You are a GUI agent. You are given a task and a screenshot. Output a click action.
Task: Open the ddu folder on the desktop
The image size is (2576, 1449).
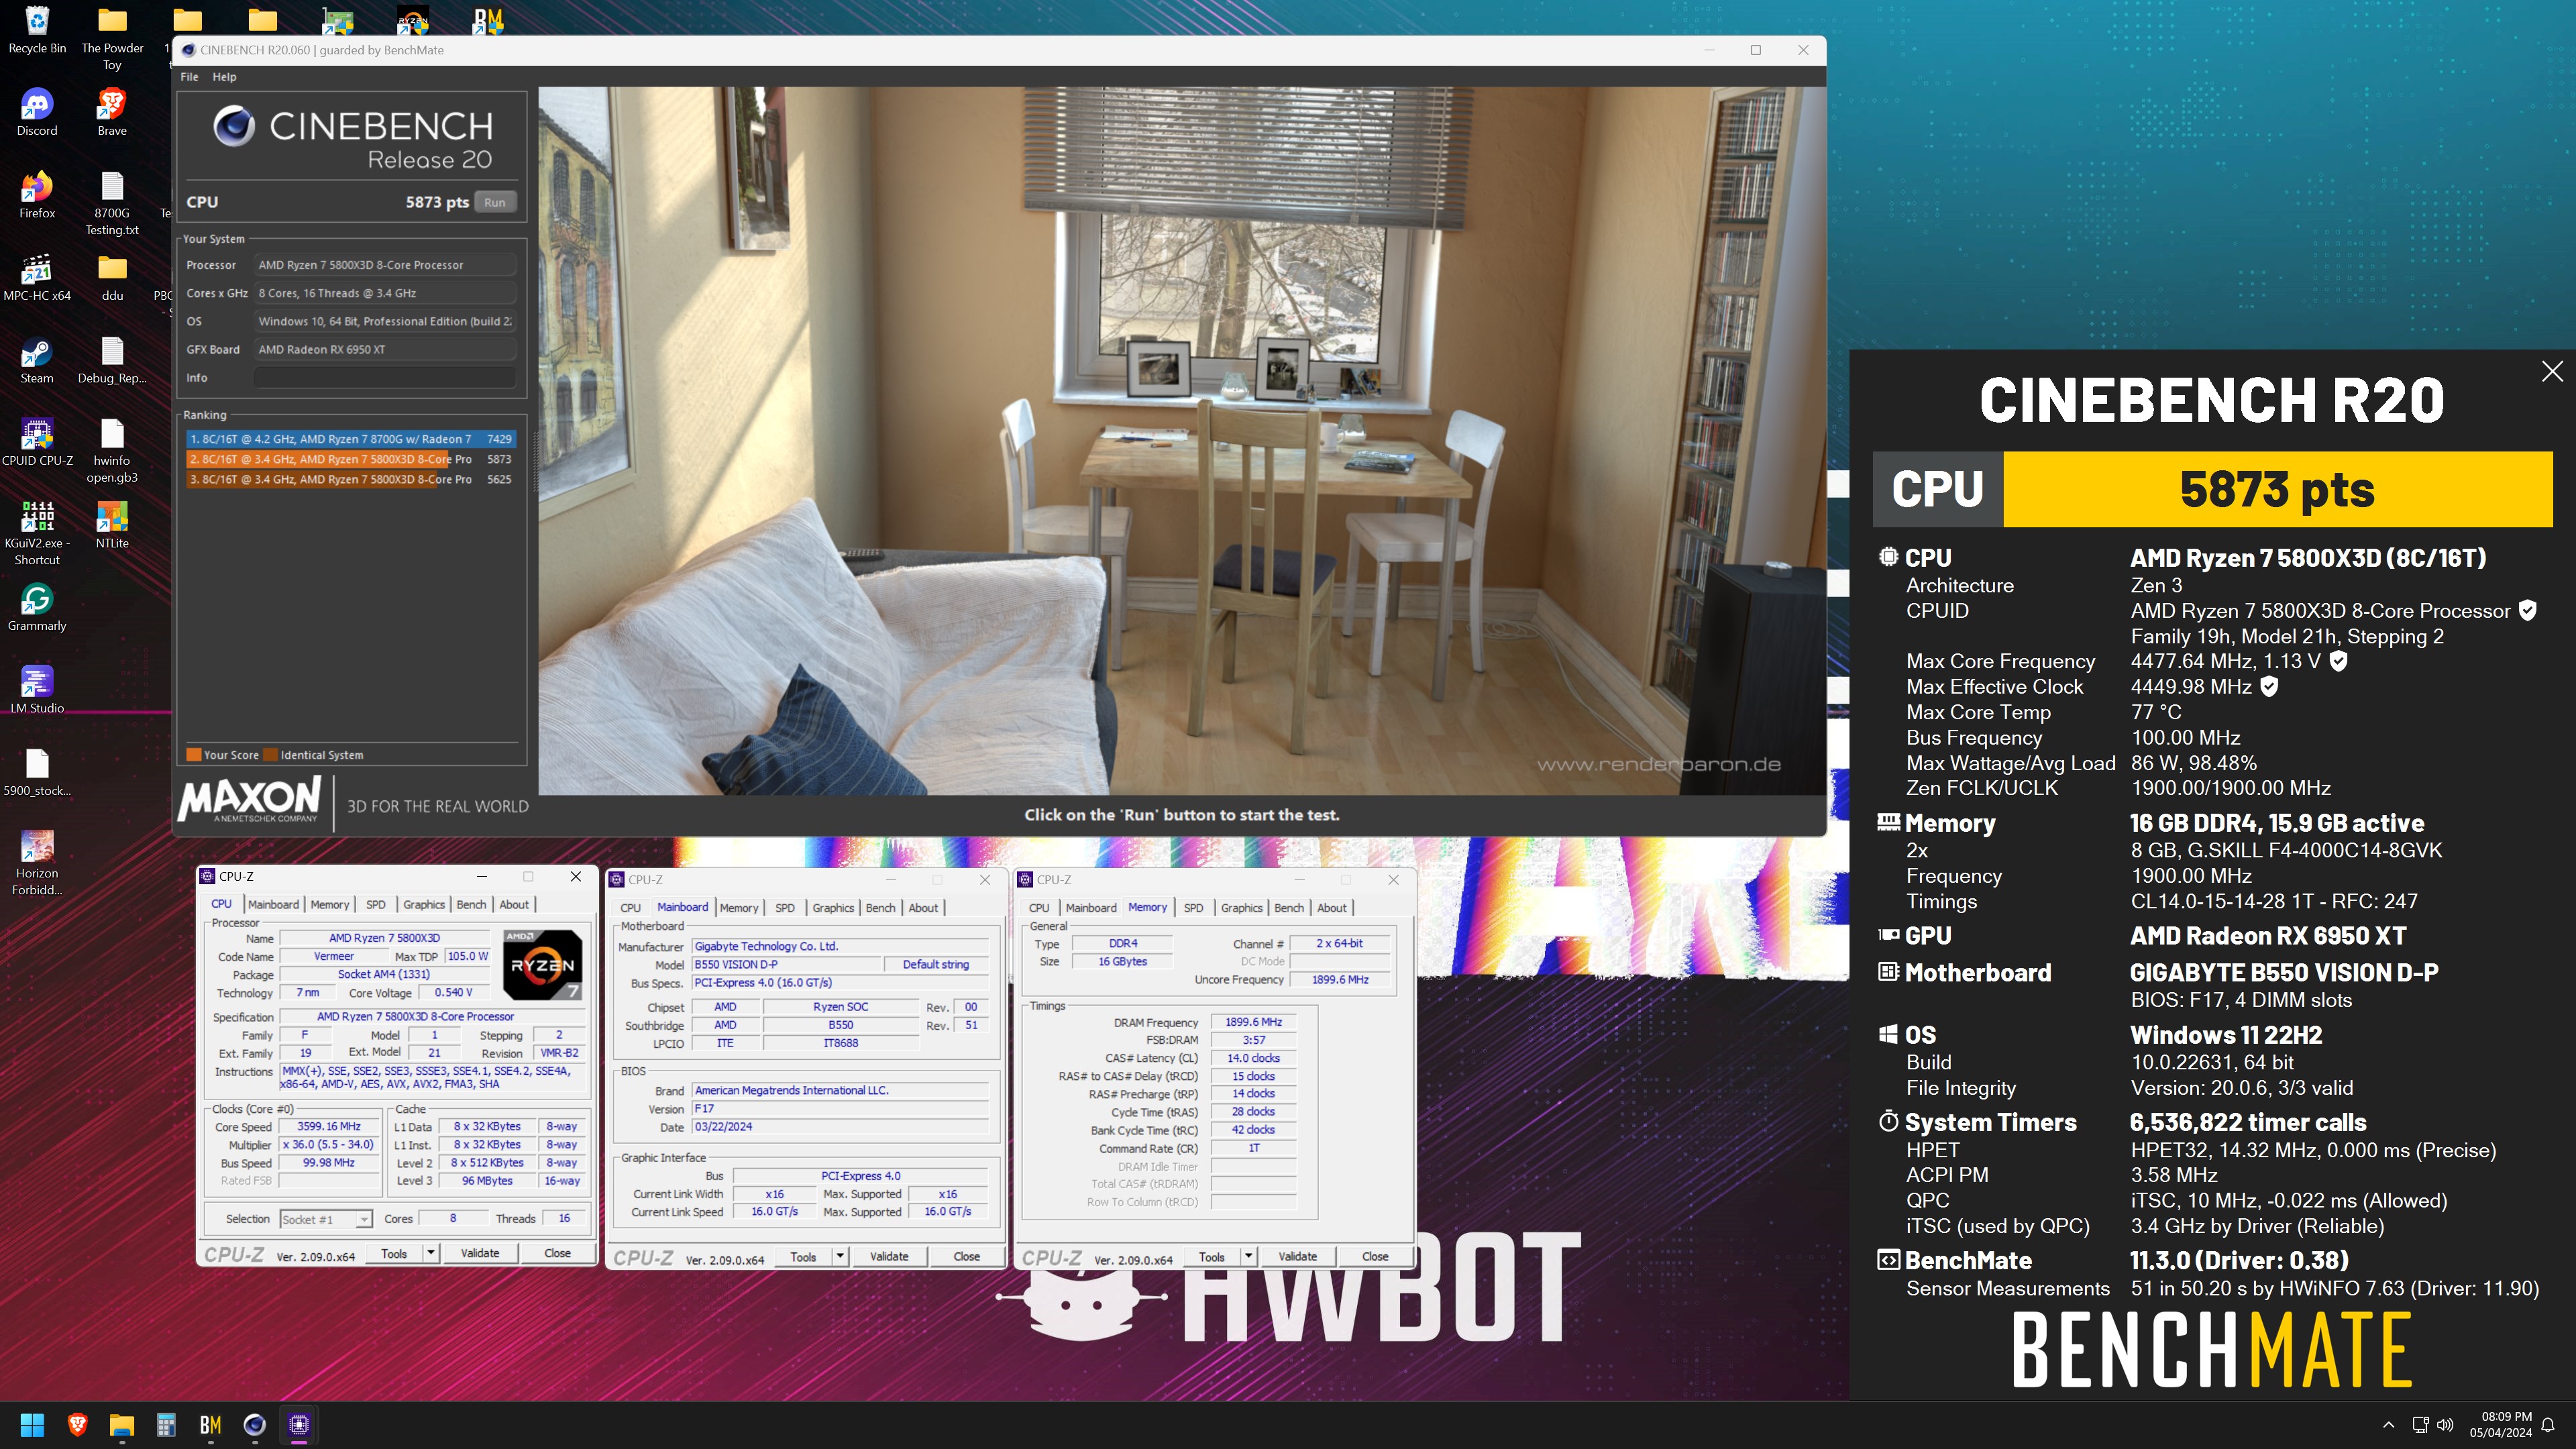[x=112, y=278]
